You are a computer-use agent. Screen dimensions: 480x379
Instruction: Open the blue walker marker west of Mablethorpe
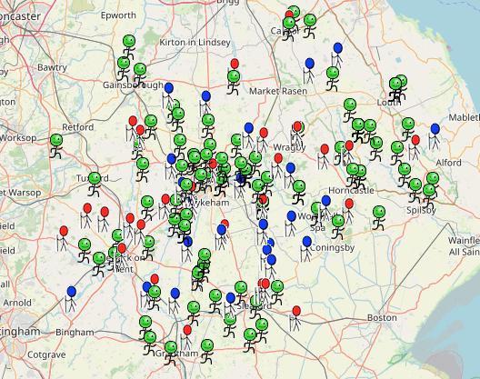tap(435, 136)
